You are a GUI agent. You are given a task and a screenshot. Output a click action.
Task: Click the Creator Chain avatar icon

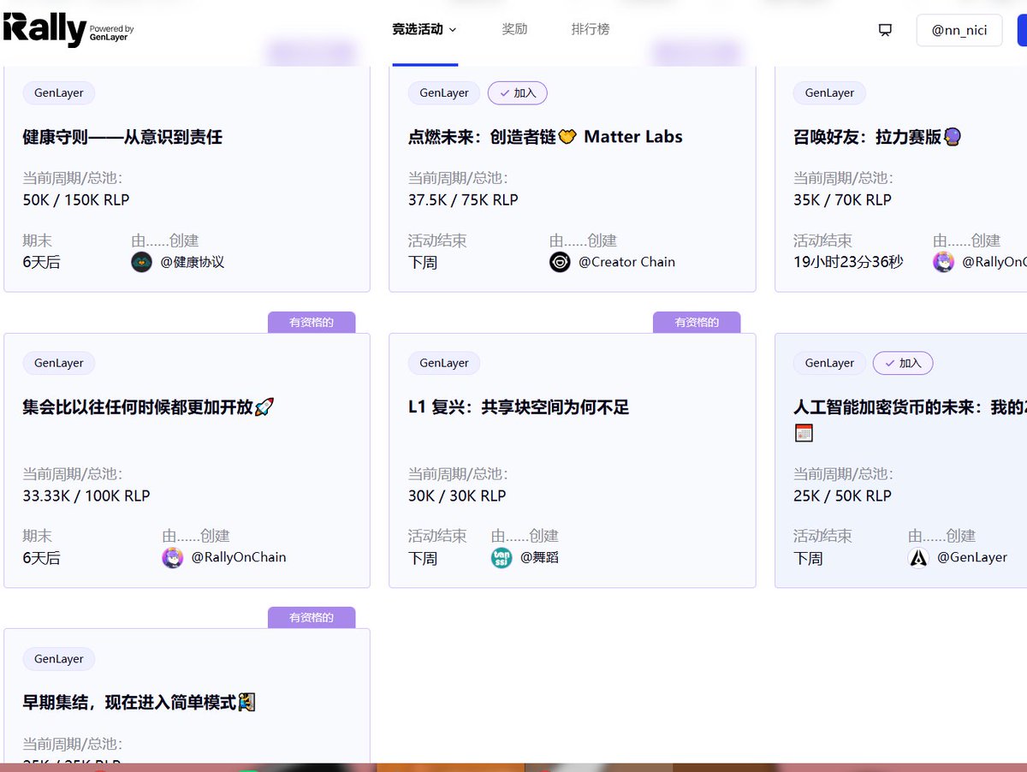tap(560, 262)
